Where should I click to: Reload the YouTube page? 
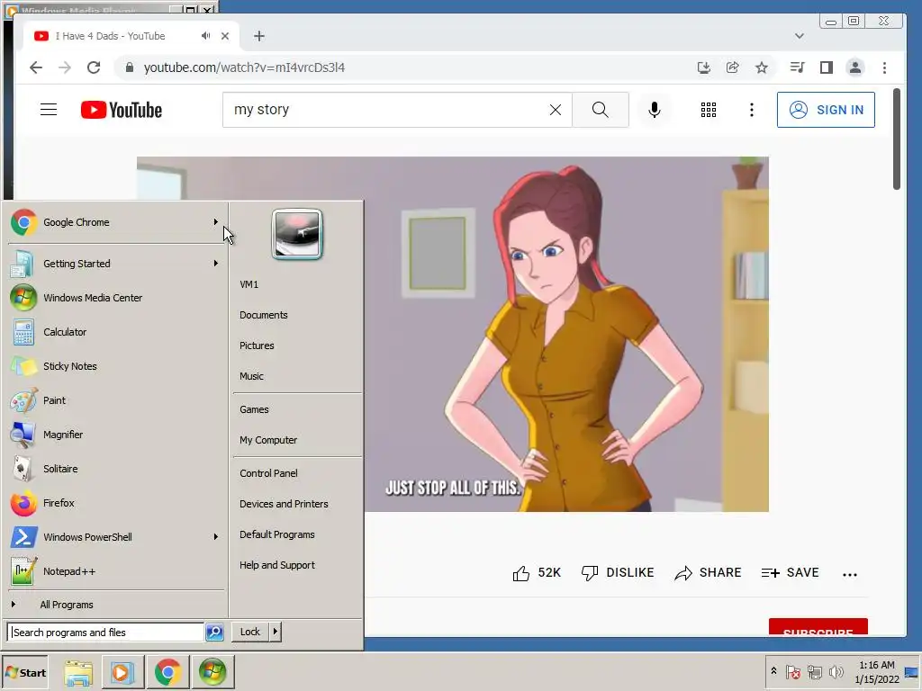click(94, 67)
